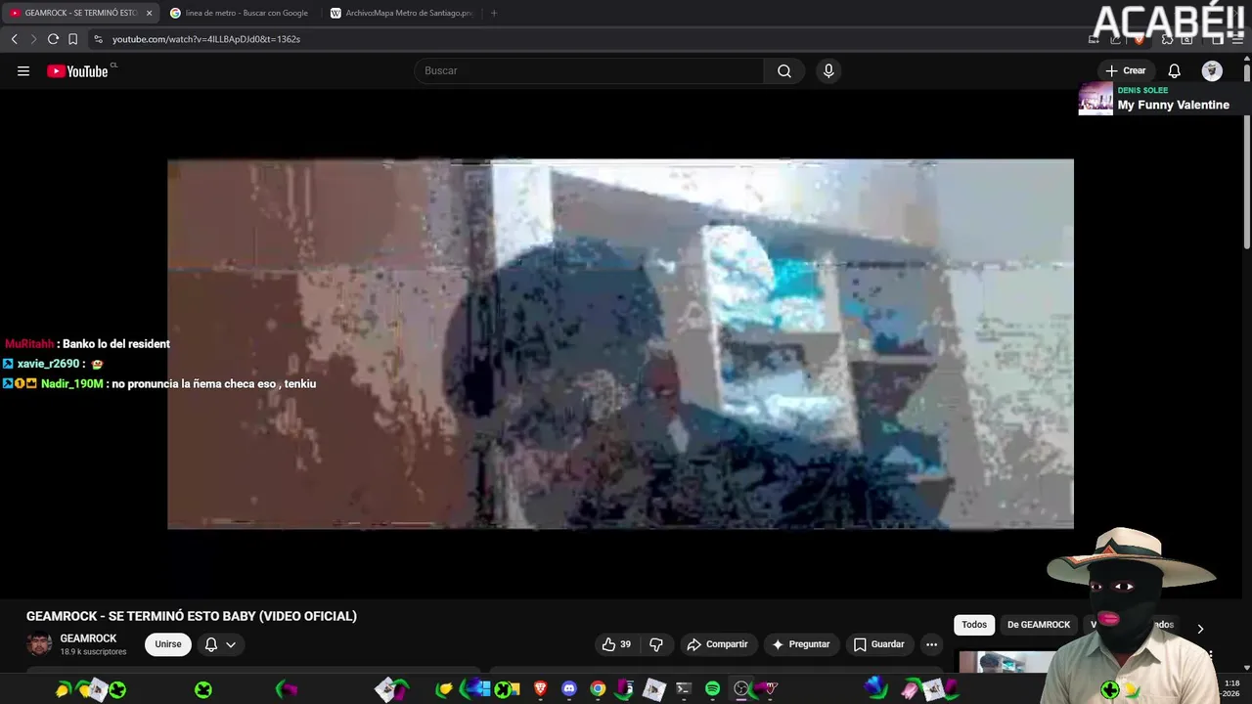Select the 'Todos' filter chip
The width and height of the screenshot is (1252, 704).
[974, 625]
